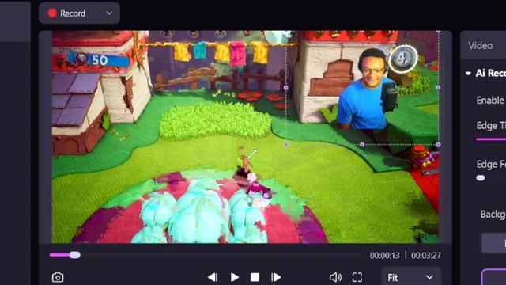The width and height of the screenshot is (506, 285).
Task: Click the bottom-middle handle of webcam overlay
Action: [362, 144]
